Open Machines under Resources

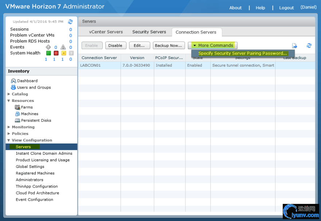[x=30, y=114]
